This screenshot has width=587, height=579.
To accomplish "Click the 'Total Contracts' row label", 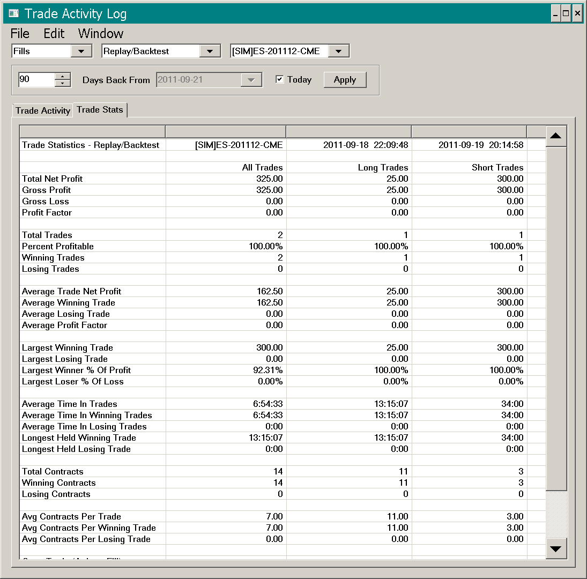I will click(x=53, y=472).
